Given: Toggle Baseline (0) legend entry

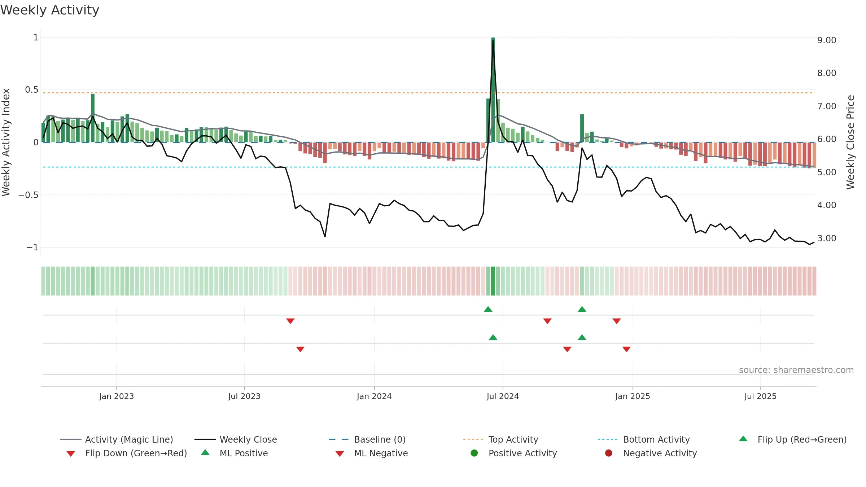Looking at the screenshot, I should (367, 439).
